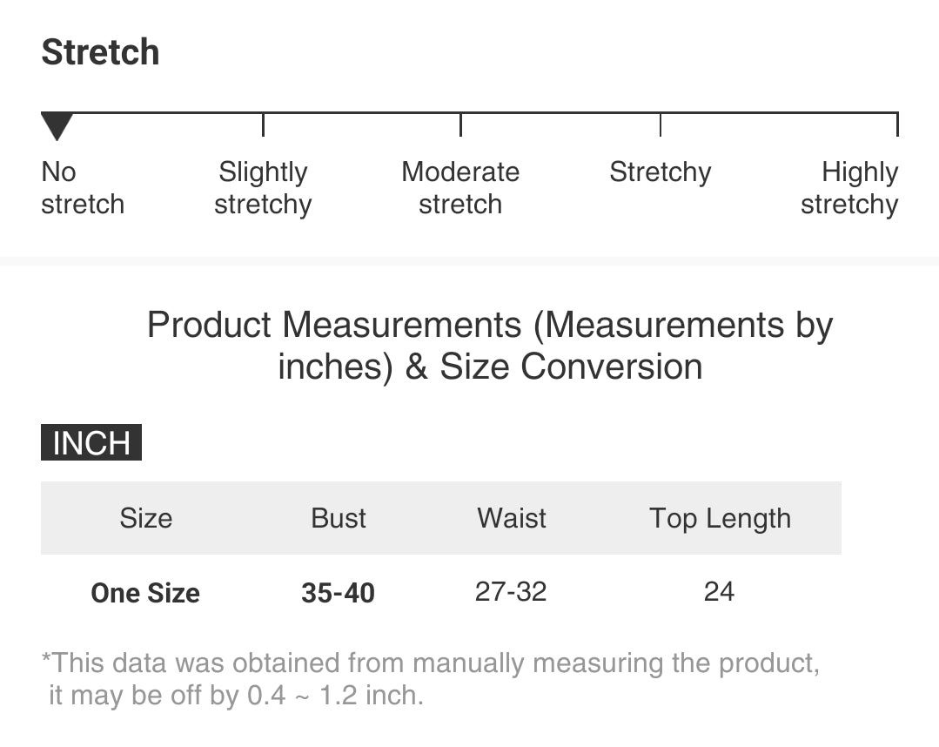Click the Stretchy tick mark

661,124
